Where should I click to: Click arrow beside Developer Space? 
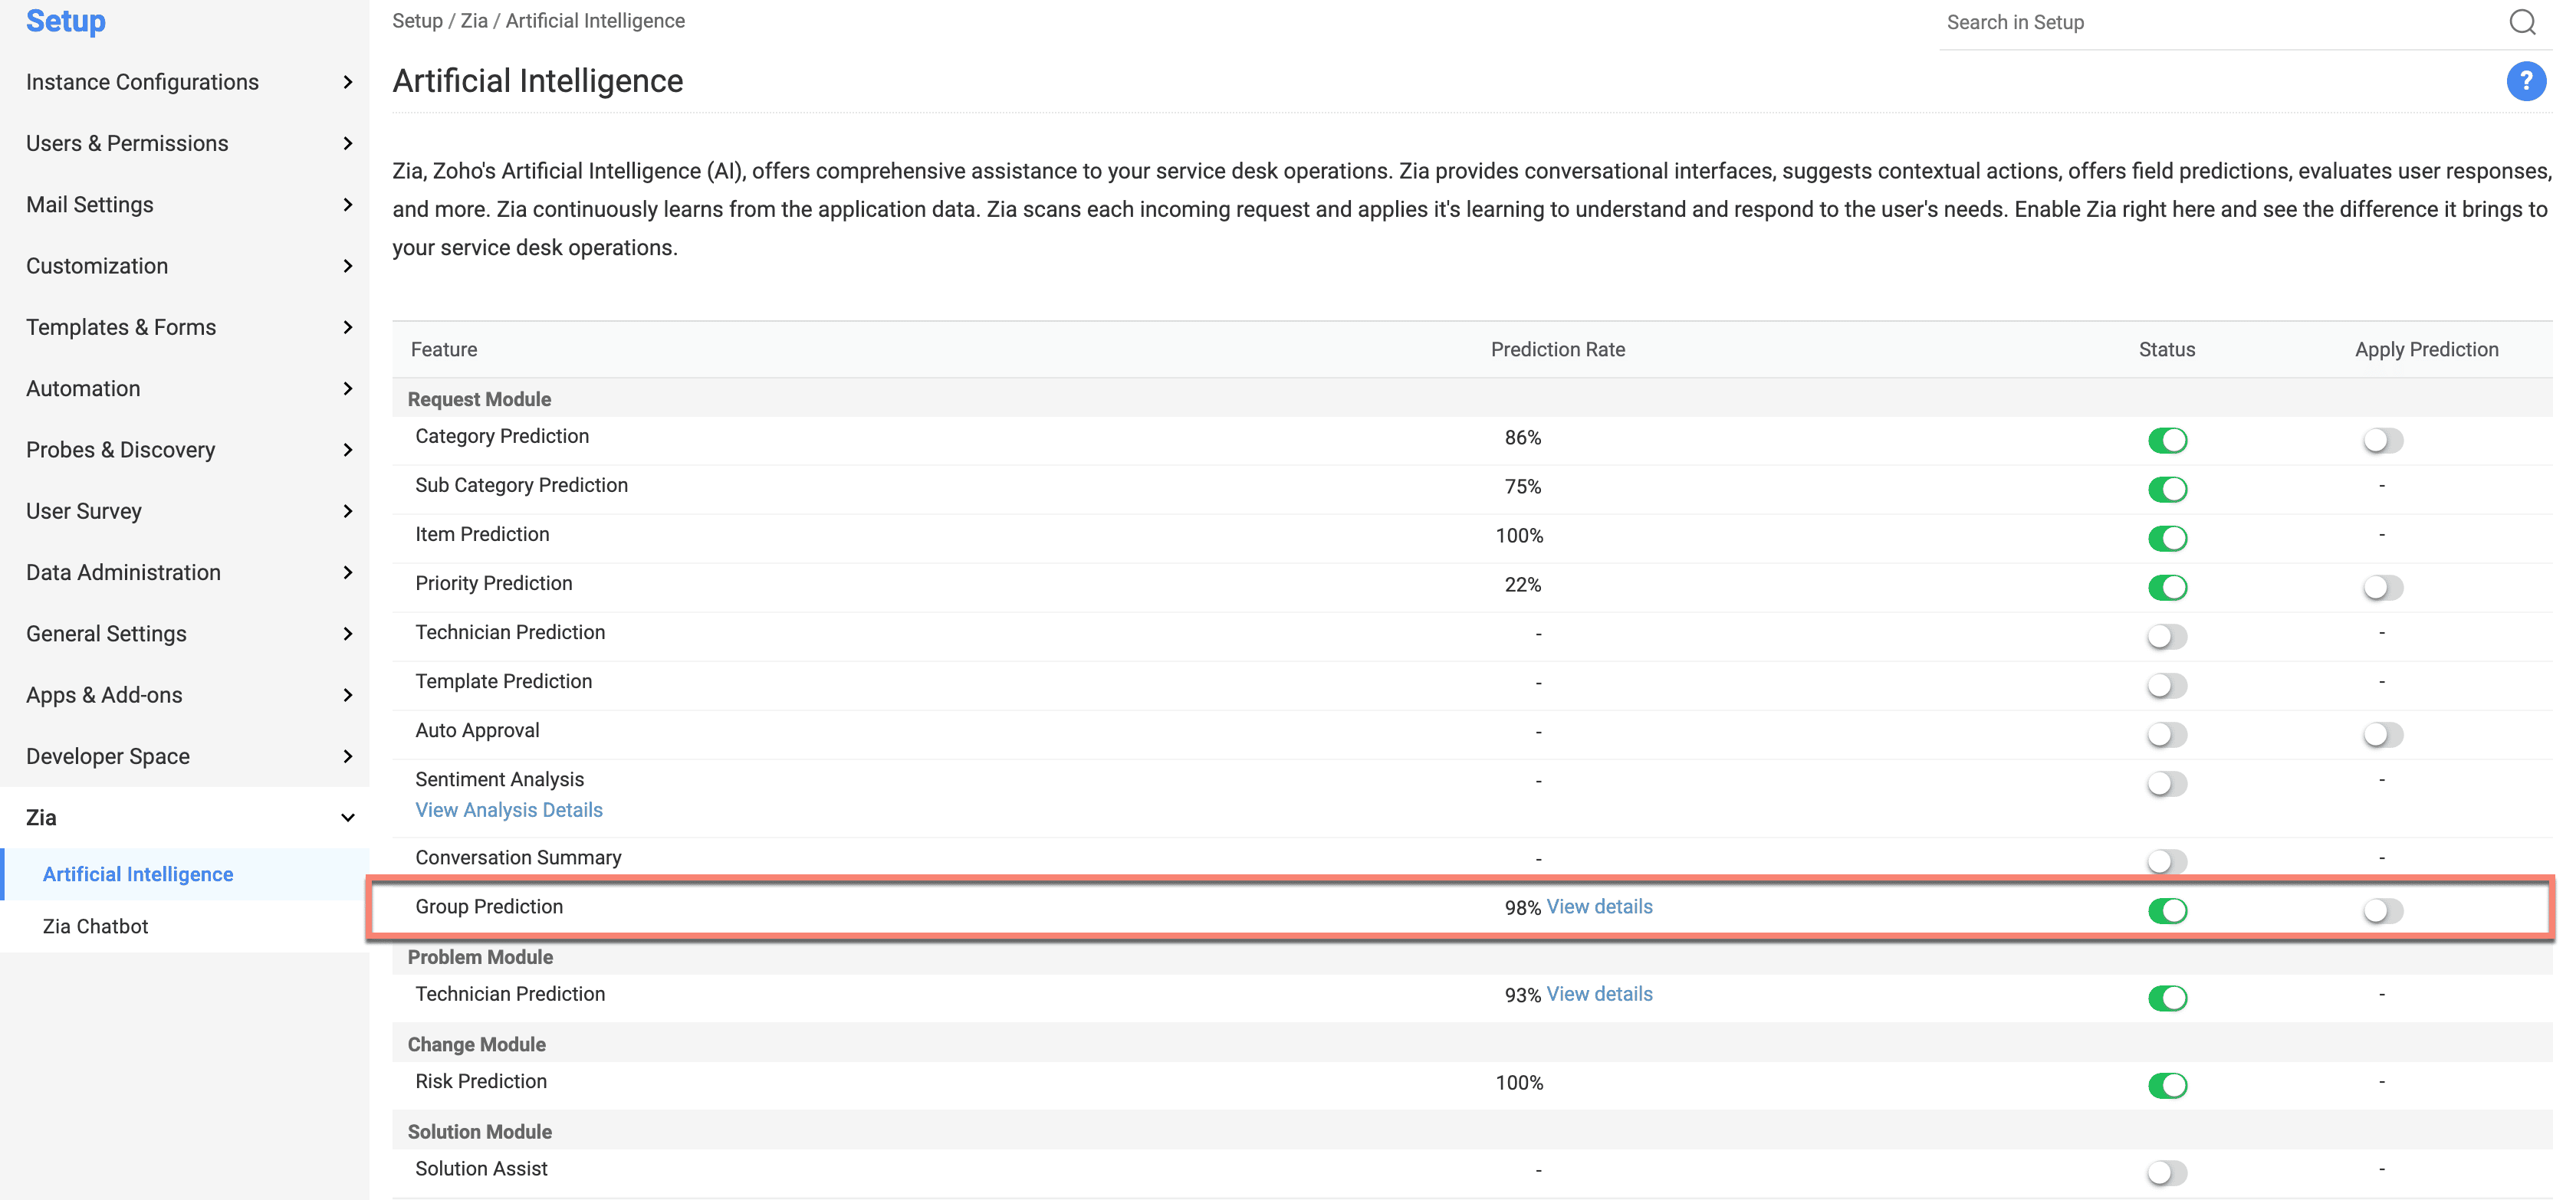click(x=347, y=756)
